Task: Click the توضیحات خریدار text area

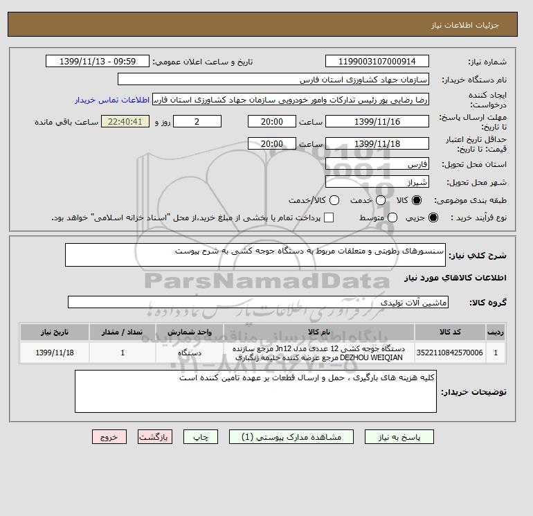Action: pyautogui.click(x=255, y=391)
